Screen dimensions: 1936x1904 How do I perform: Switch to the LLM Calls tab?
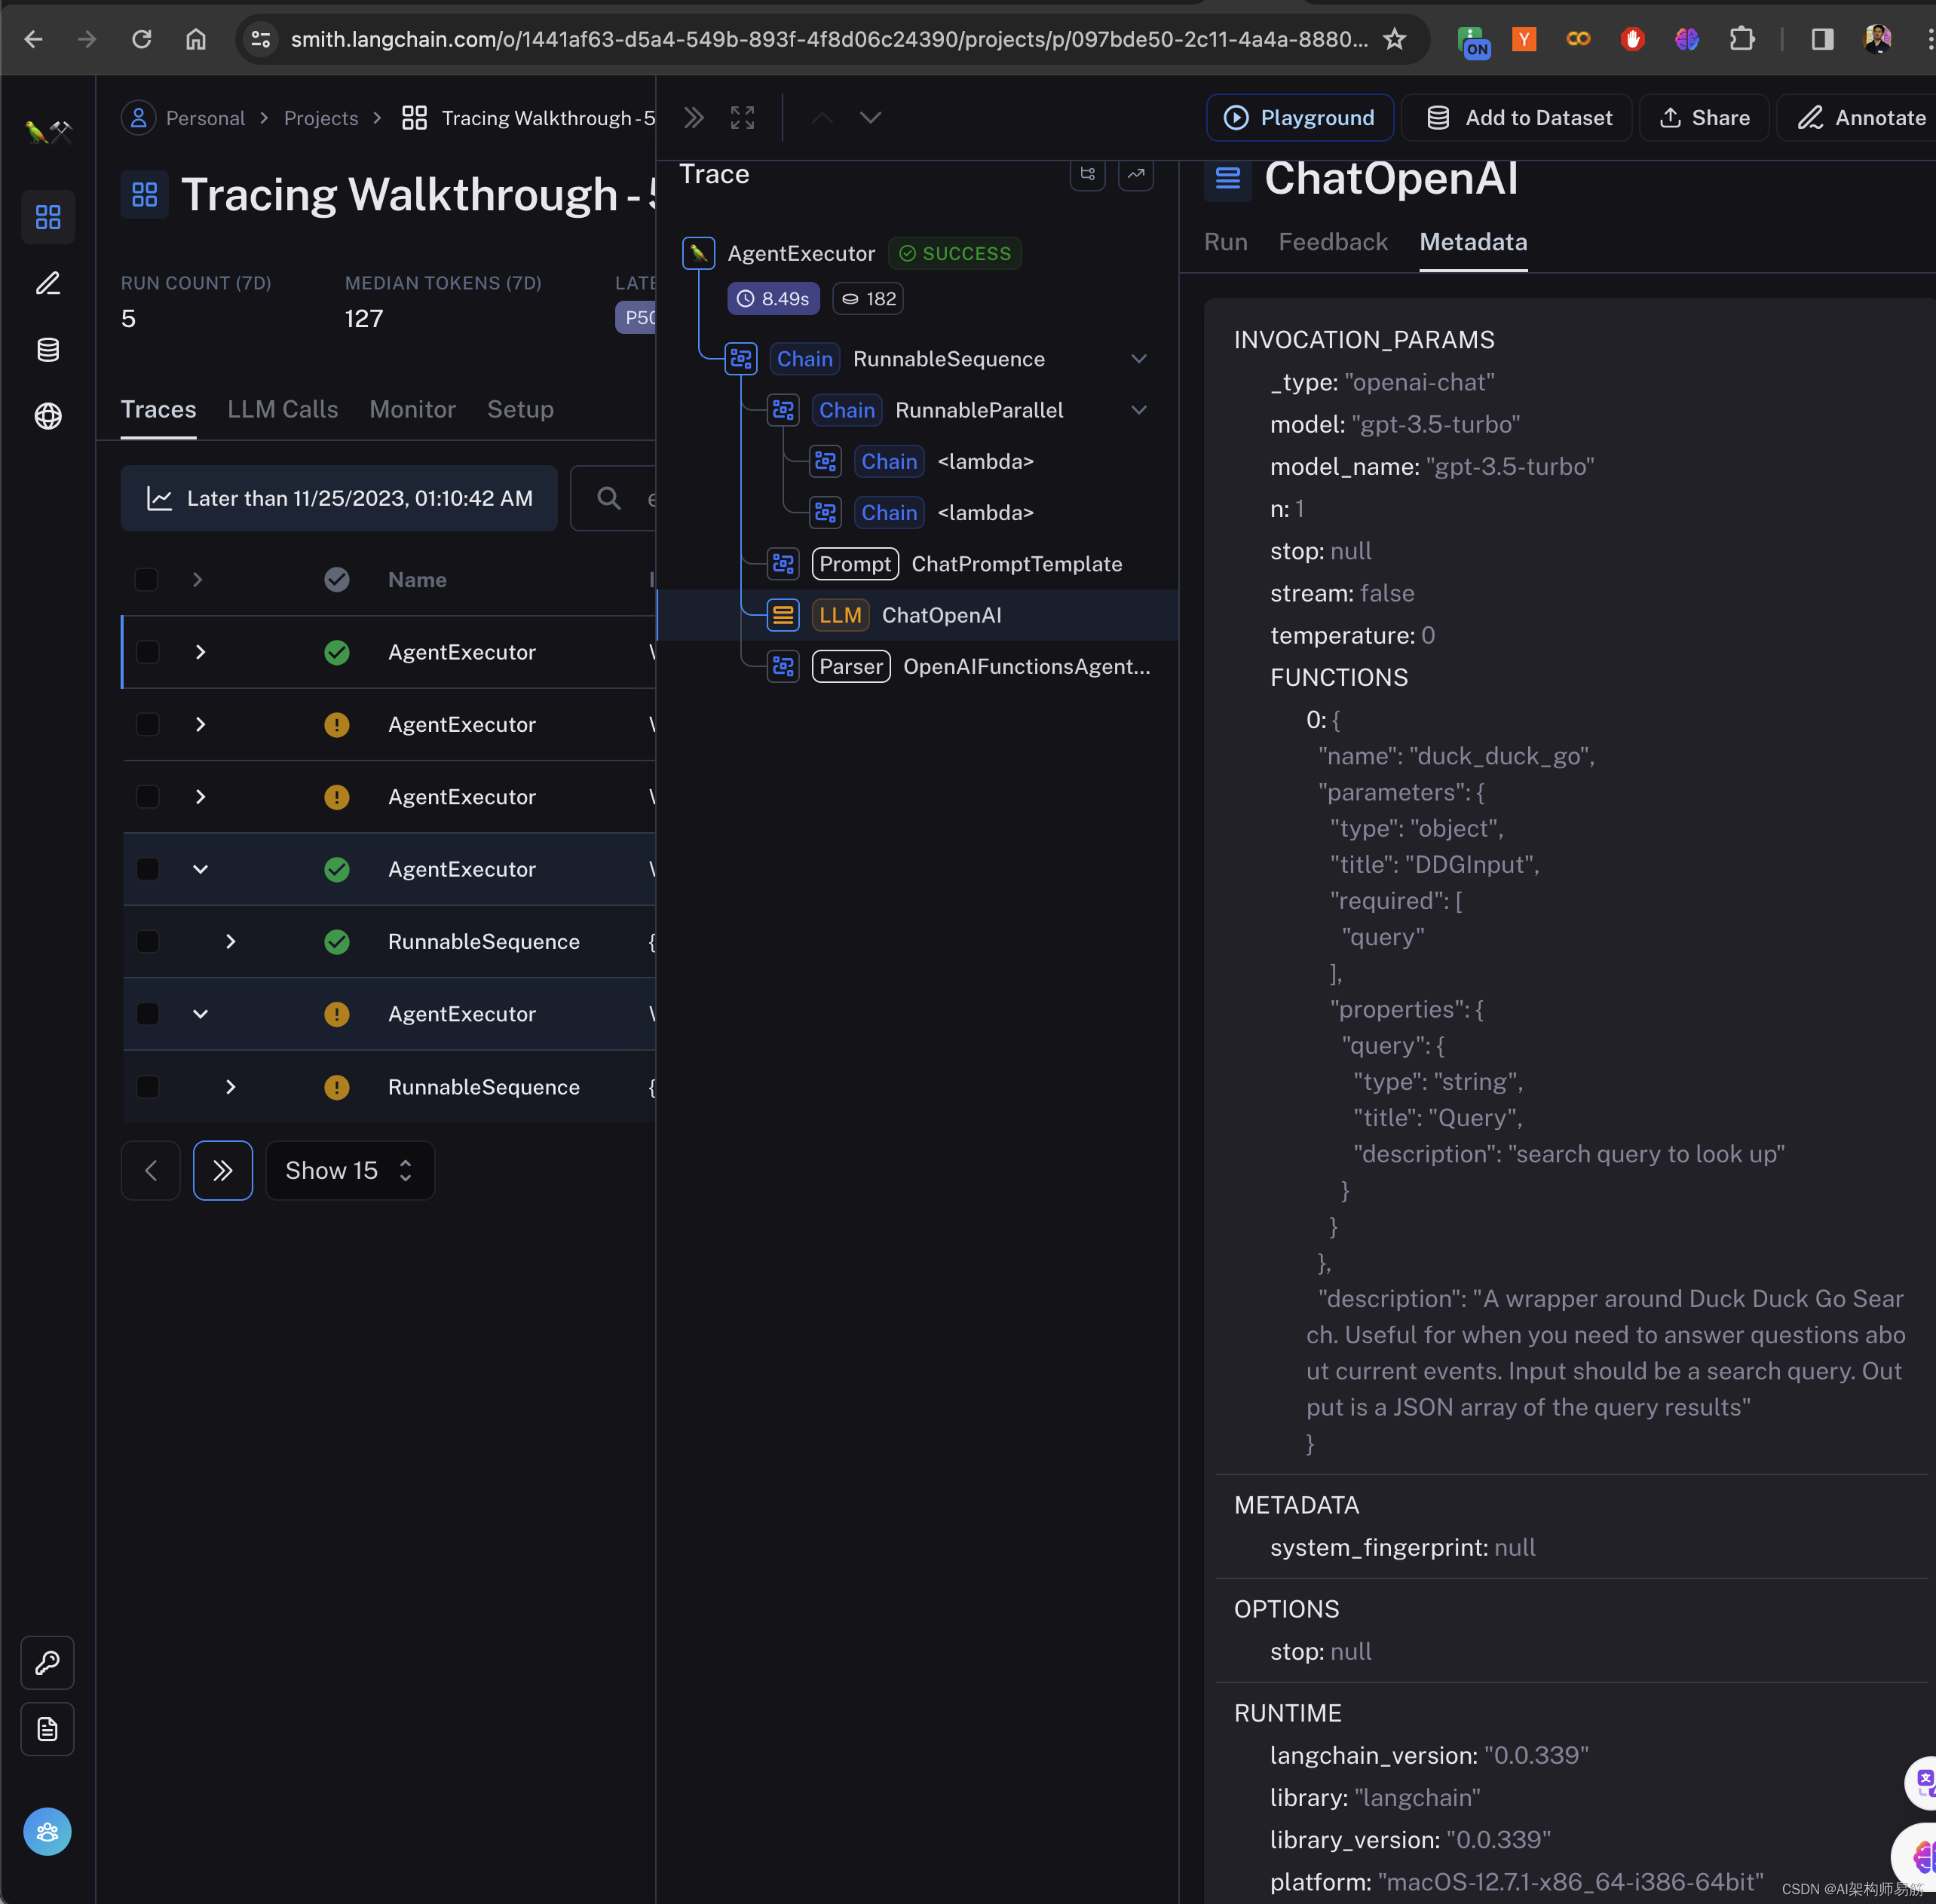(x=282, y=410)
